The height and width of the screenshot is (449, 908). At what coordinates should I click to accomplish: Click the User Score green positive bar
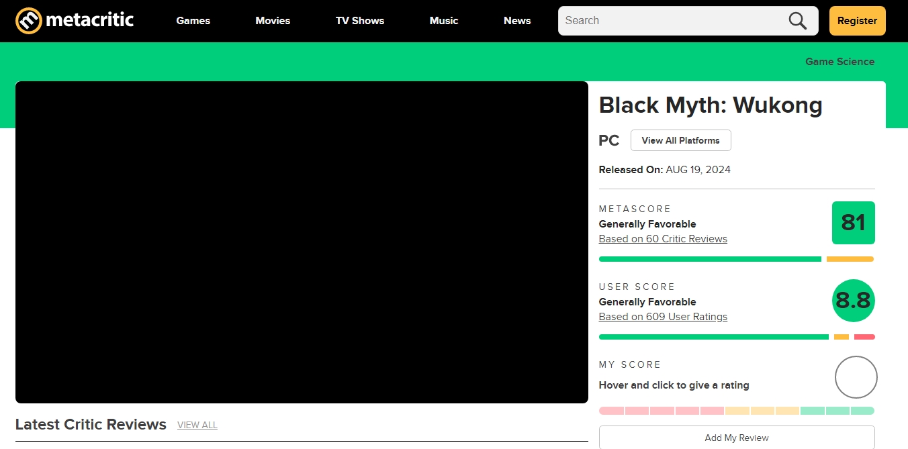714,337
